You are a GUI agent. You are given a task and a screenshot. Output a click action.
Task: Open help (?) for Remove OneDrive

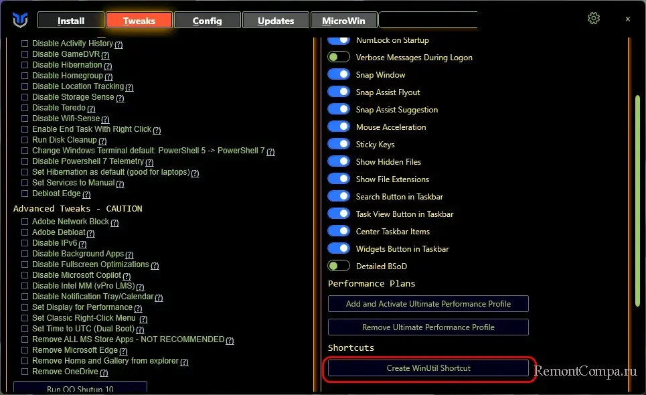tap(104, 372)
